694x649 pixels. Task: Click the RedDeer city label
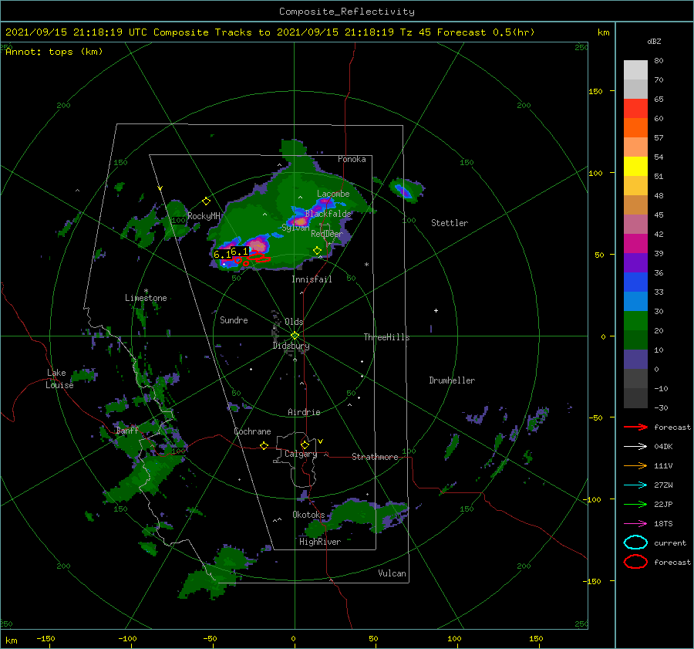pyautogui.click(x=327, y=234)
